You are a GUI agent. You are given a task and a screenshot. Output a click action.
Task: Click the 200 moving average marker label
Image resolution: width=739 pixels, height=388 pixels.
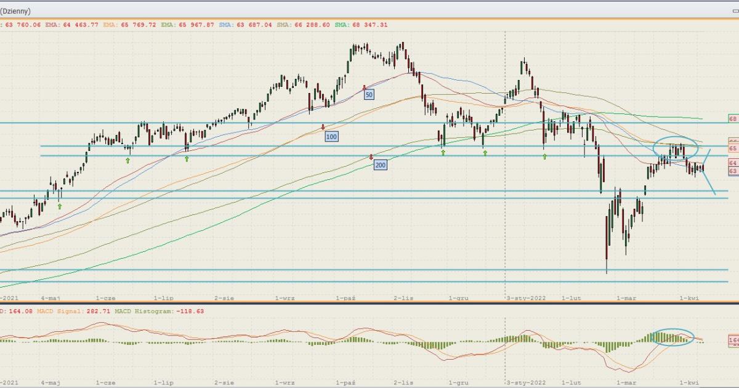[x=380, y=165]
